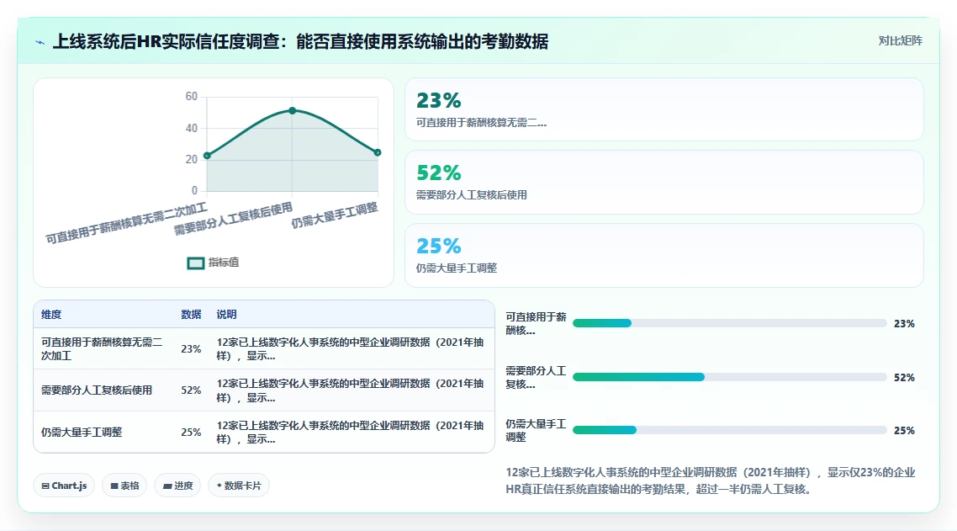Click the bar icon in 进度 tag
The width and height of the screenshot is (957, 531).
pyautogui.click(x=167, y=486)
